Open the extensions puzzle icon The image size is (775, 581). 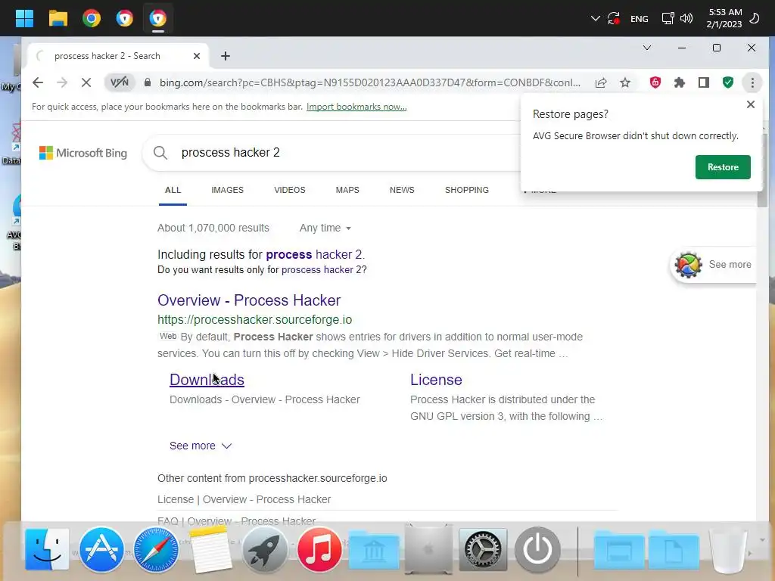680,82
